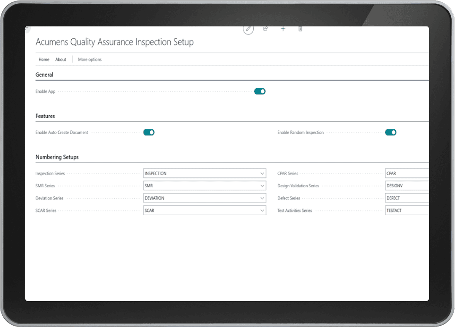This screenshot has width=455, height=327.
Task: Click the Design Validation Series label
Action: pos(298,186)
